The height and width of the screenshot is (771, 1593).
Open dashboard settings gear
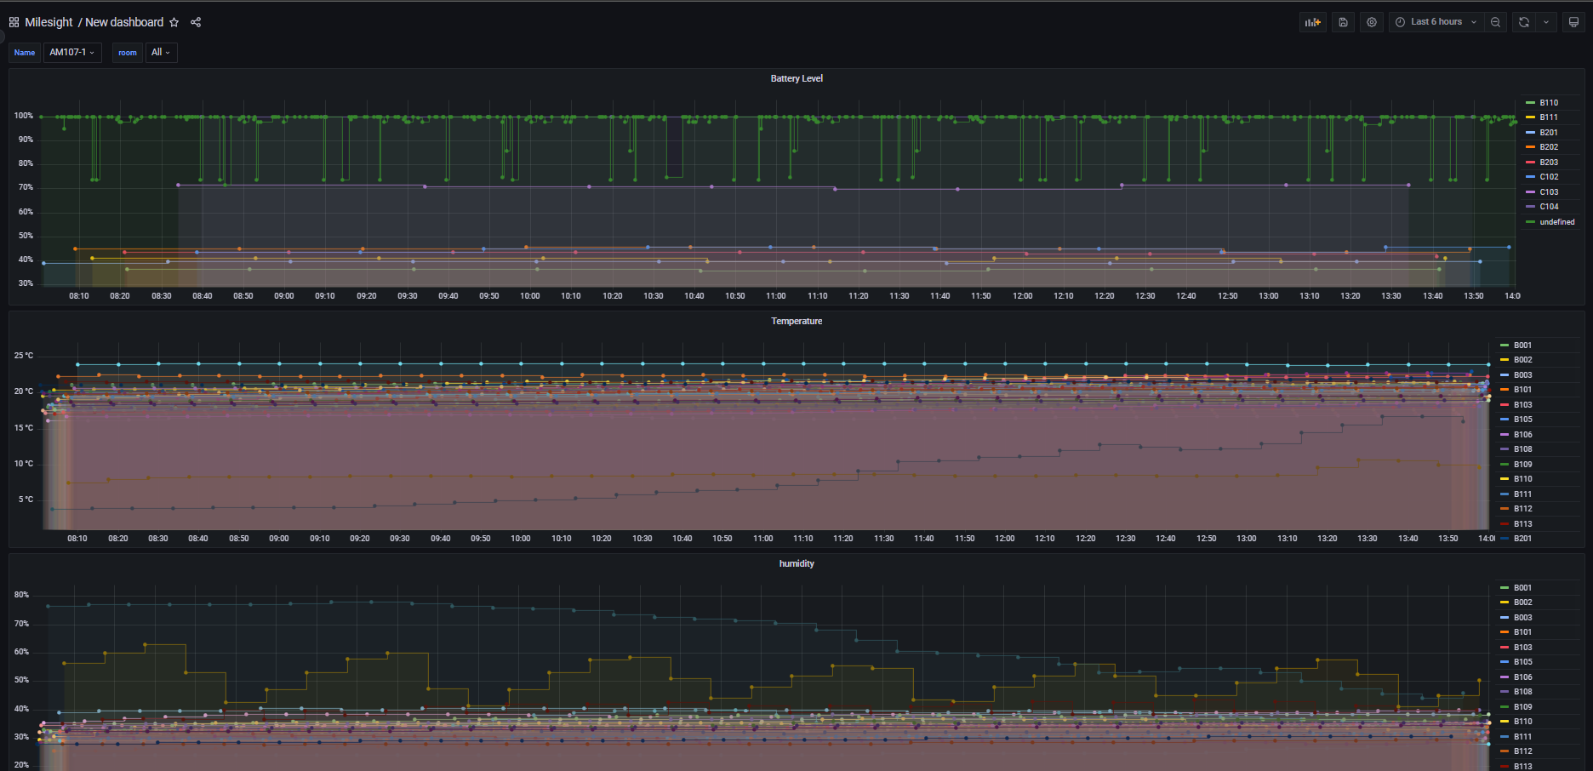click(1372, 22)
